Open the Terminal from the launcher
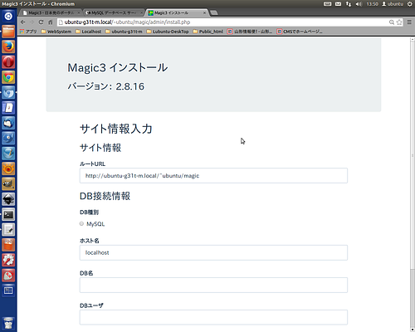 (8, 214)
